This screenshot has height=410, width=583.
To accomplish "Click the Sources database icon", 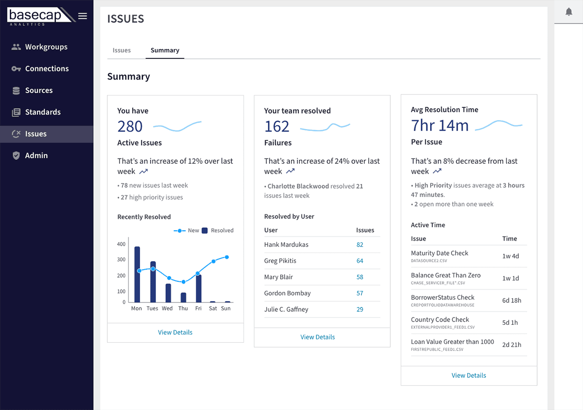I will click(x=16, y=90).
